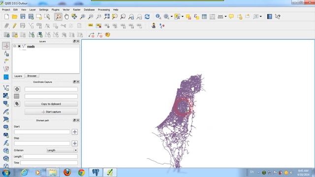Screen dimensions: 315x177
Task: Open a project with the folder icon
Action: click(x=15, y=17)
